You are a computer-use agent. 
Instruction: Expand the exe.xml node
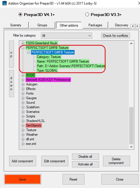23,144
